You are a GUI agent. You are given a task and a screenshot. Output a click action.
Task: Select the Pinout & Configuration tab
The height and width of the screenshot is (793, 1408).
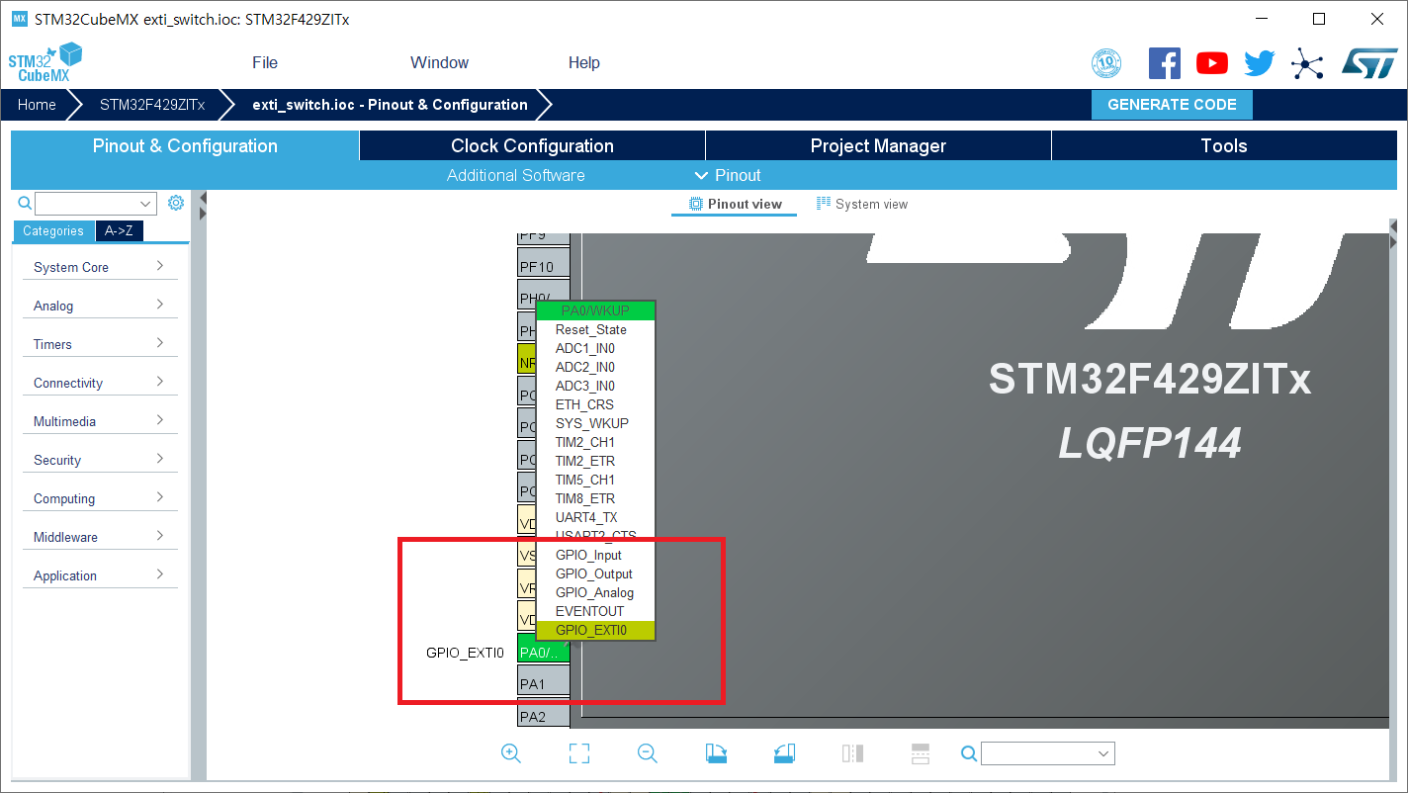[185, 145]
